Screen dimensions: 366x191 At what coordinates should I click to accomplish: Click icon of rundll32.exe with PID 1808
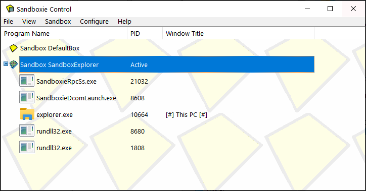[x=27, y=147]
